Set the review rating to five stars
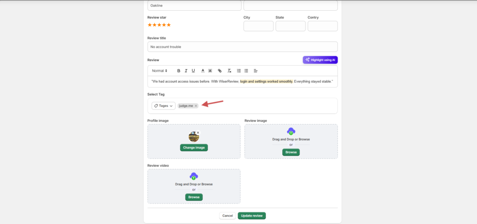This screenshot has width=477, height=224. click(169, 25)
